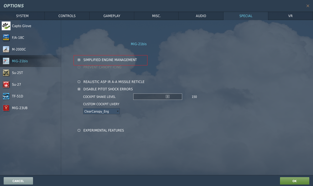313x186 pixels.
Task: Click the F/A-18C Hornet module icon
Action: pos(6,38)
